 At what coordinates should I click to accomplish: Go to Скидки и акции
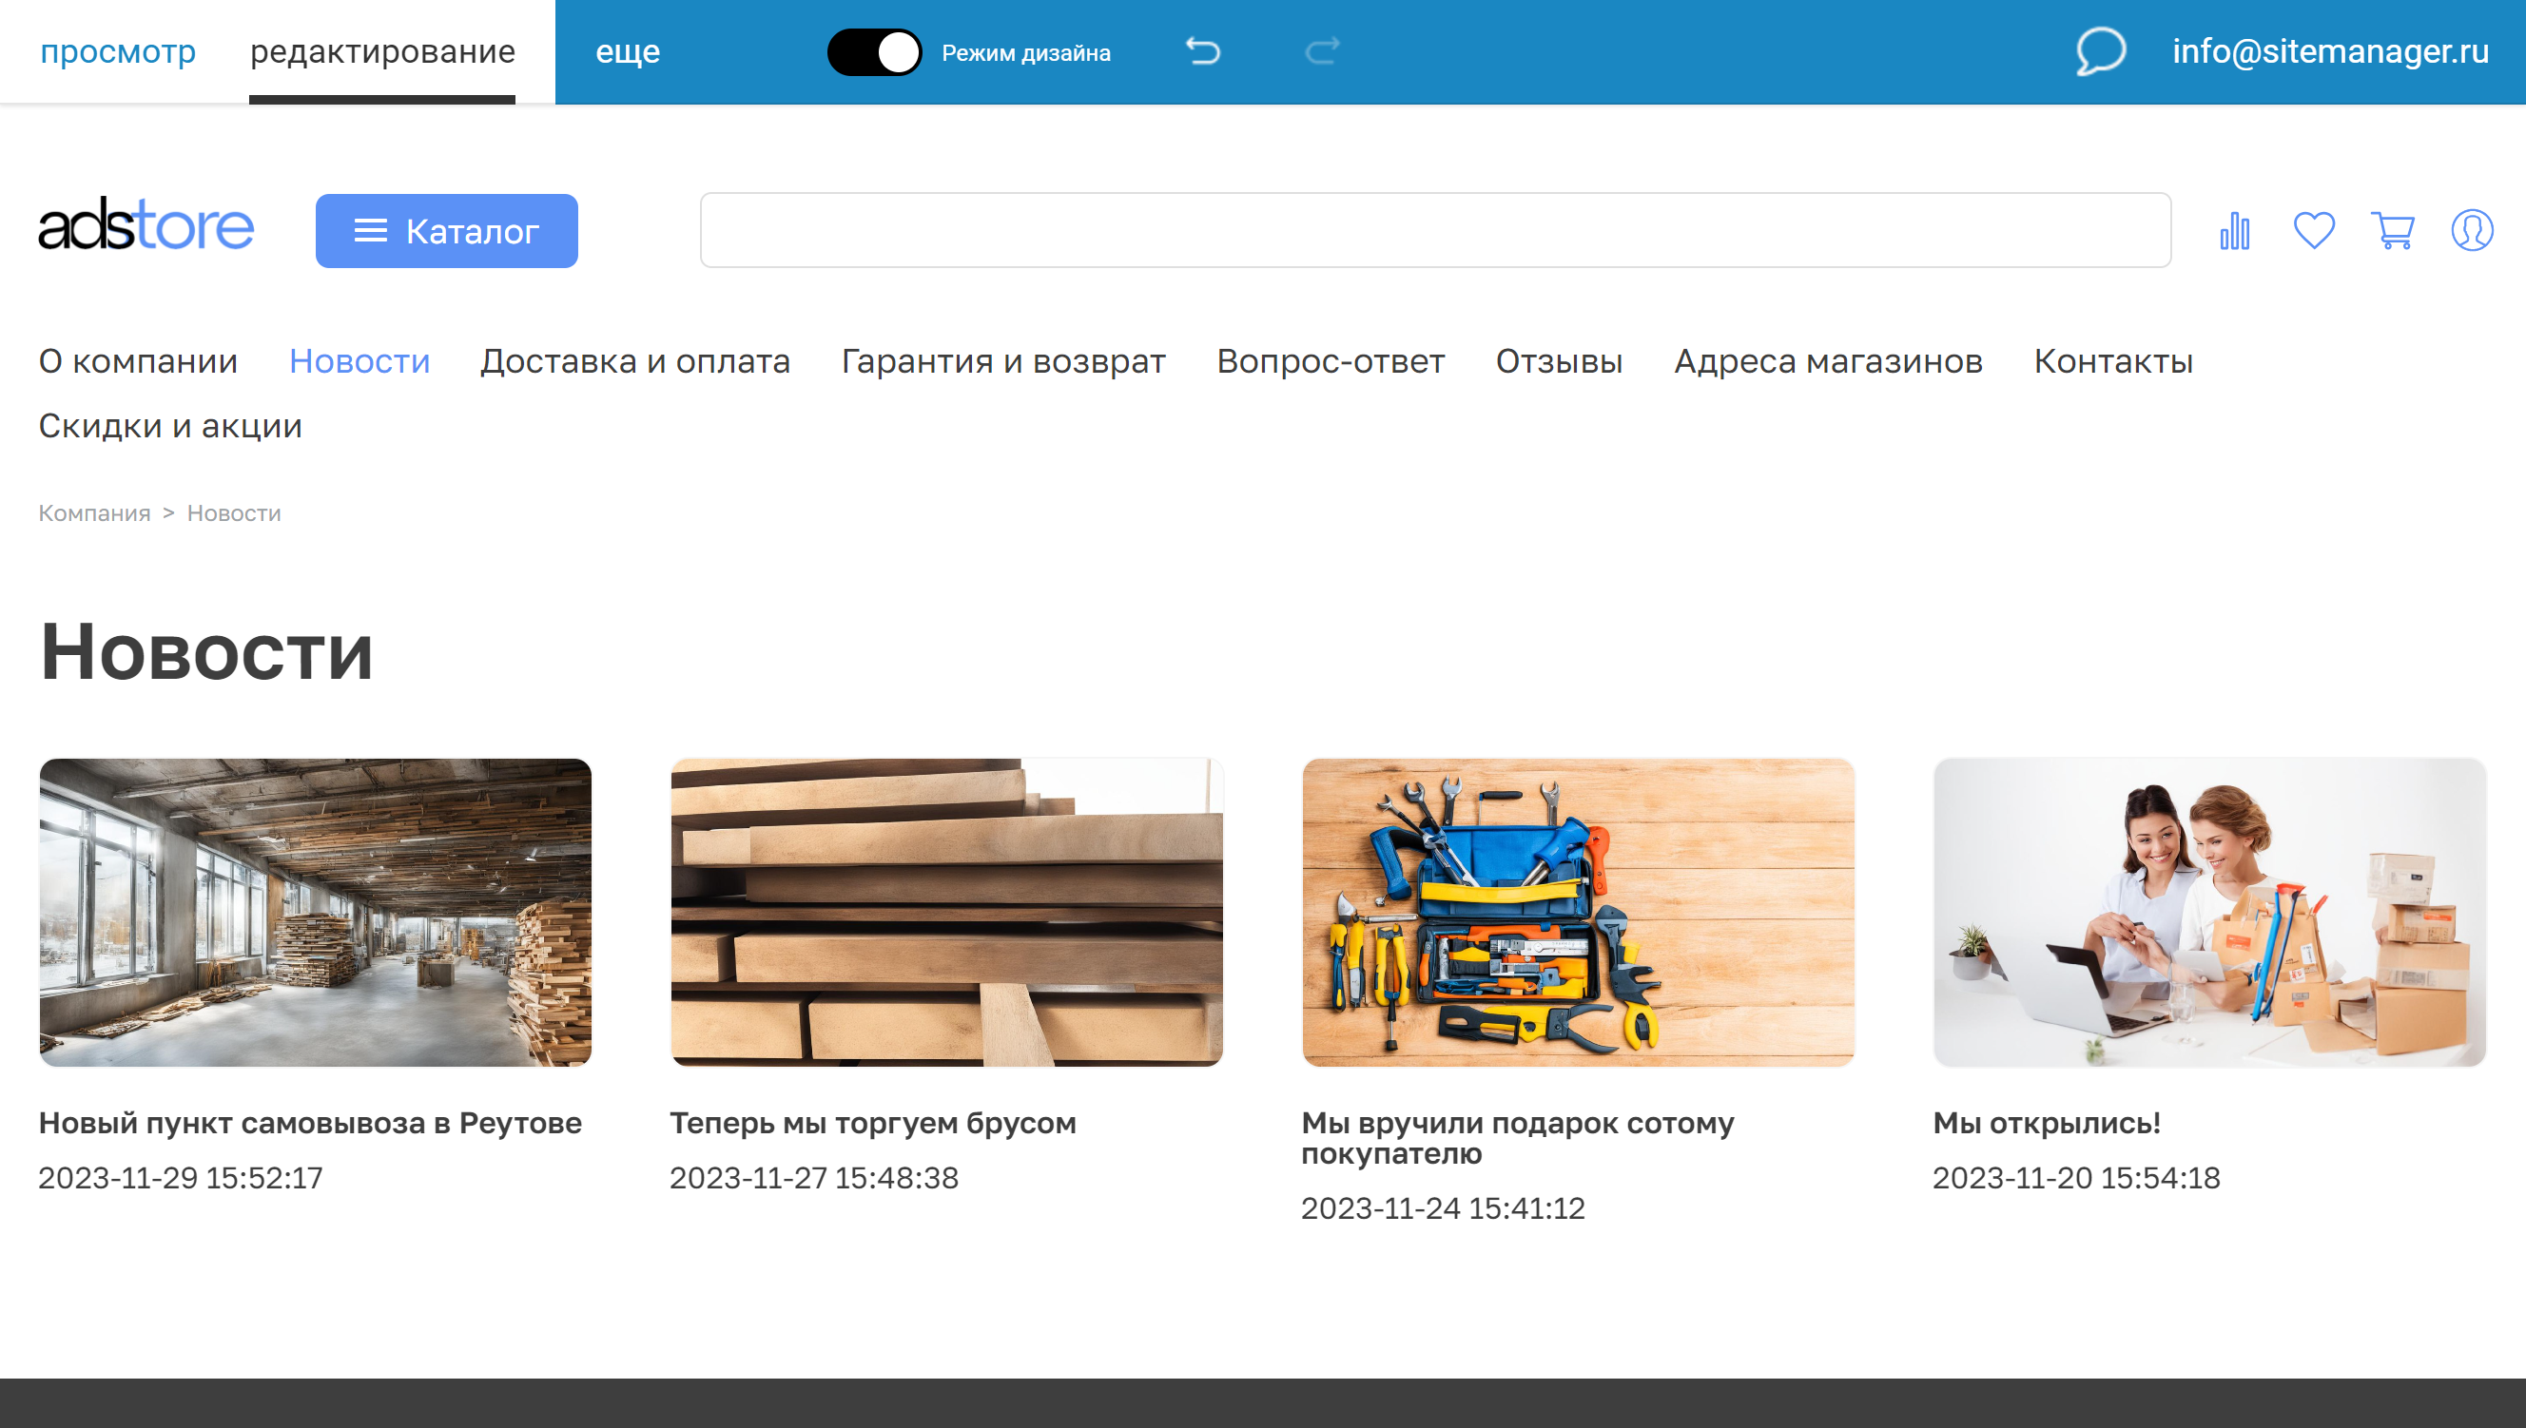tap(170, 426)
